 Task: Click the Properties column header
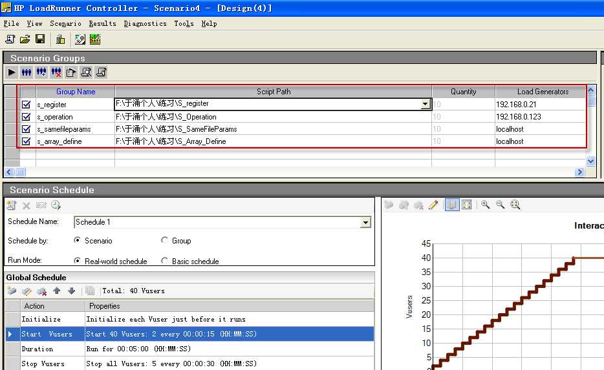230,306
